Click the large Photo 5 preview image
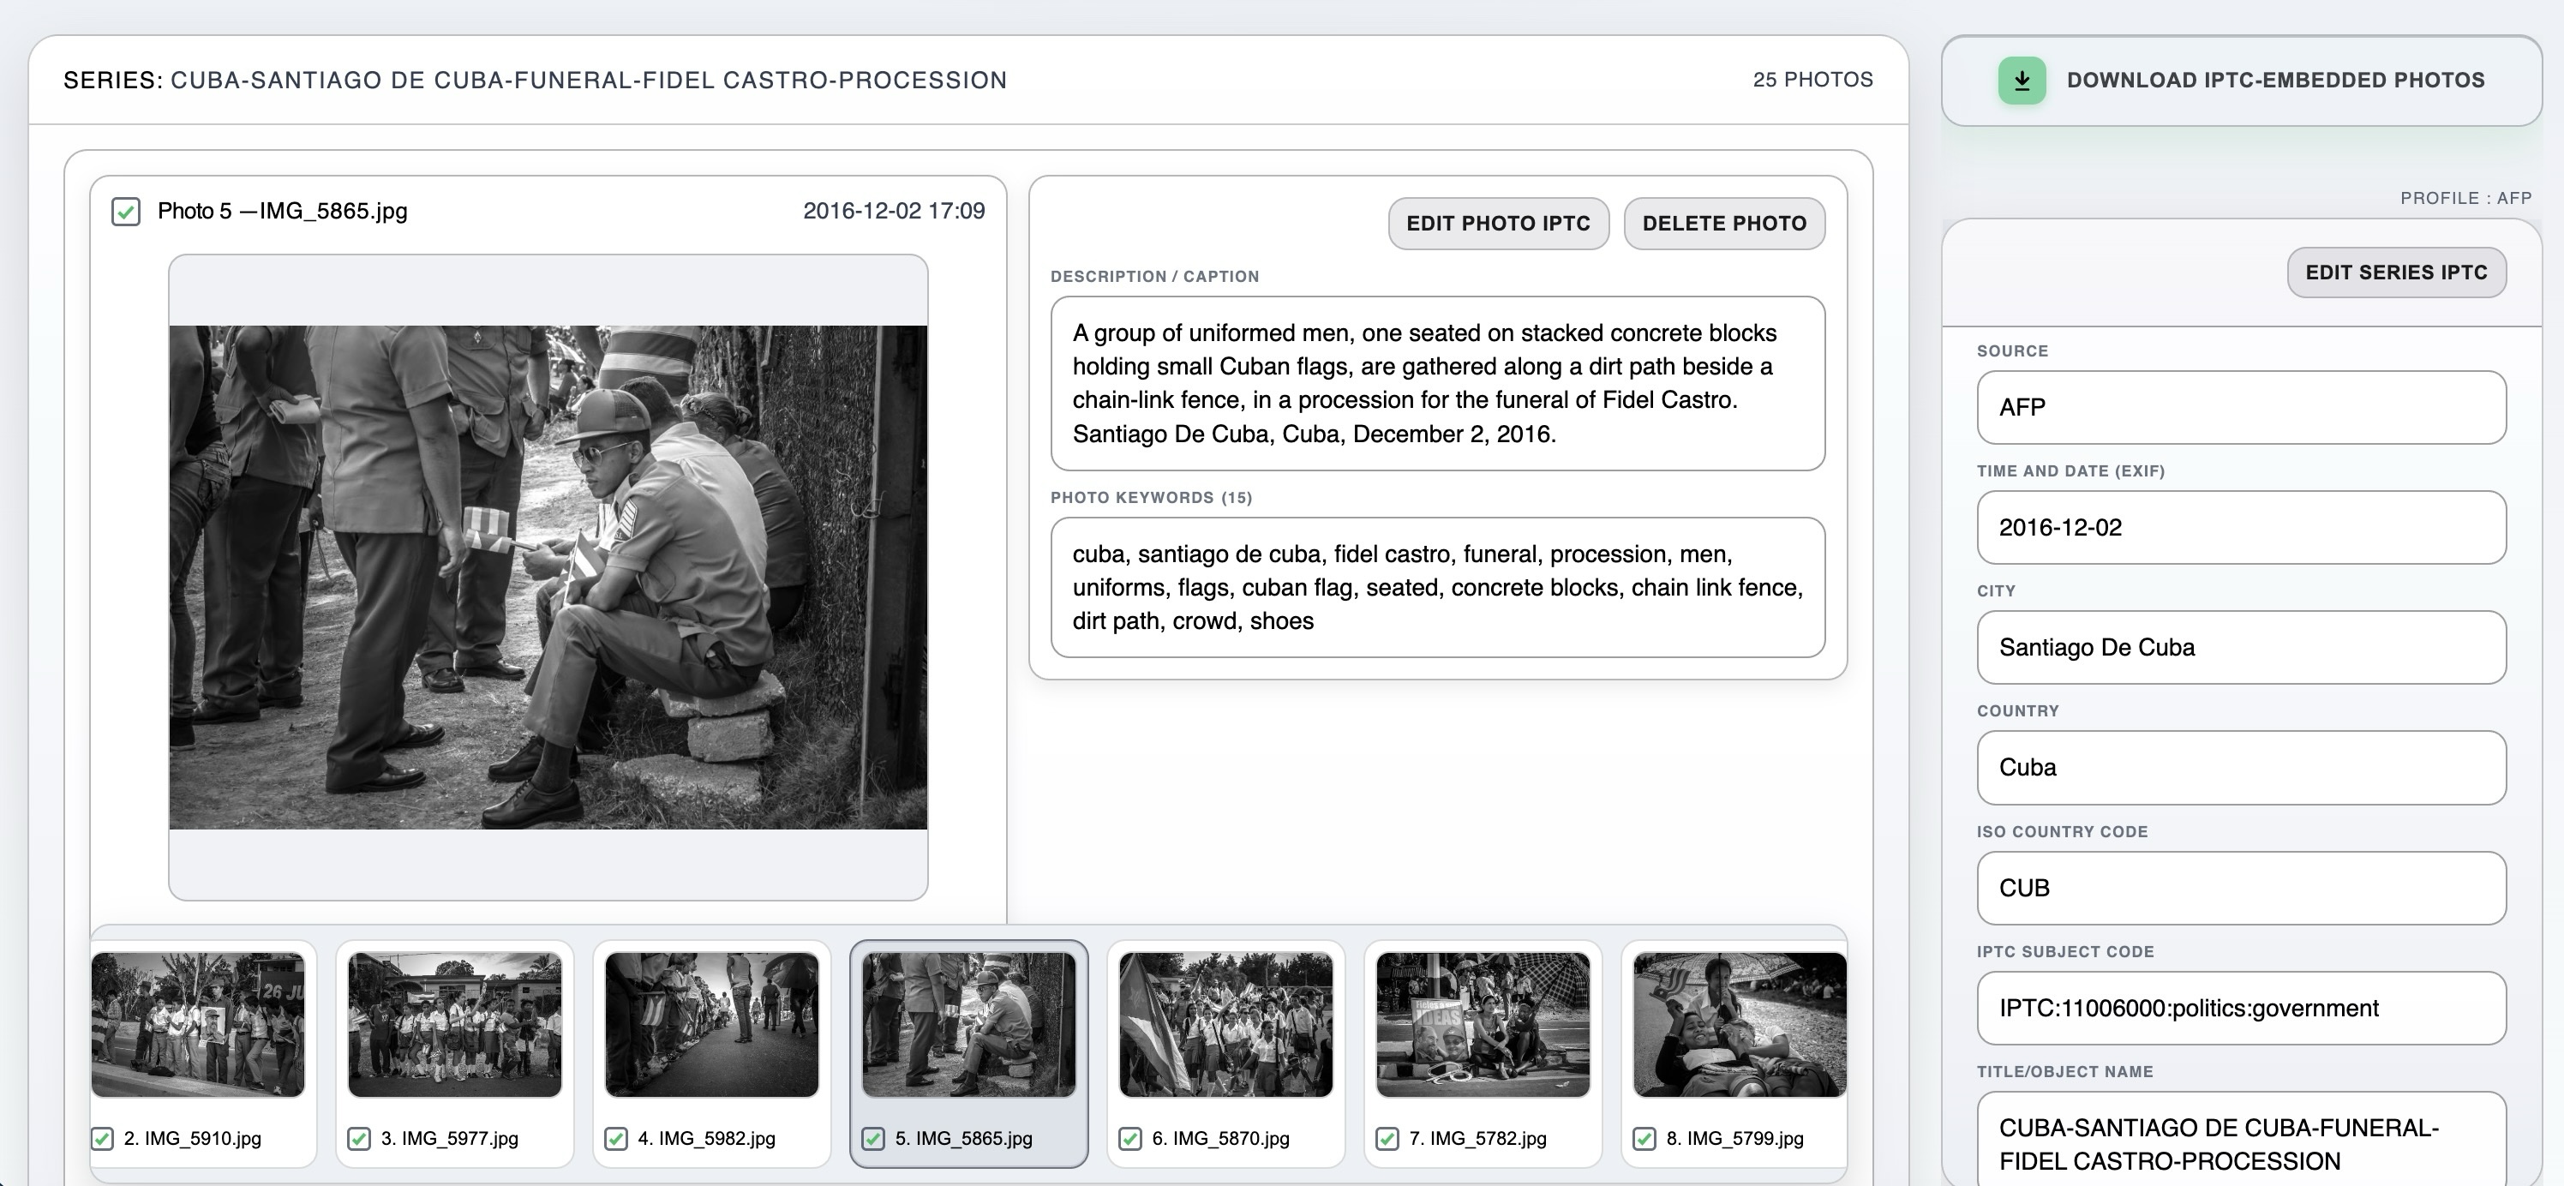 tap(548, 577)
